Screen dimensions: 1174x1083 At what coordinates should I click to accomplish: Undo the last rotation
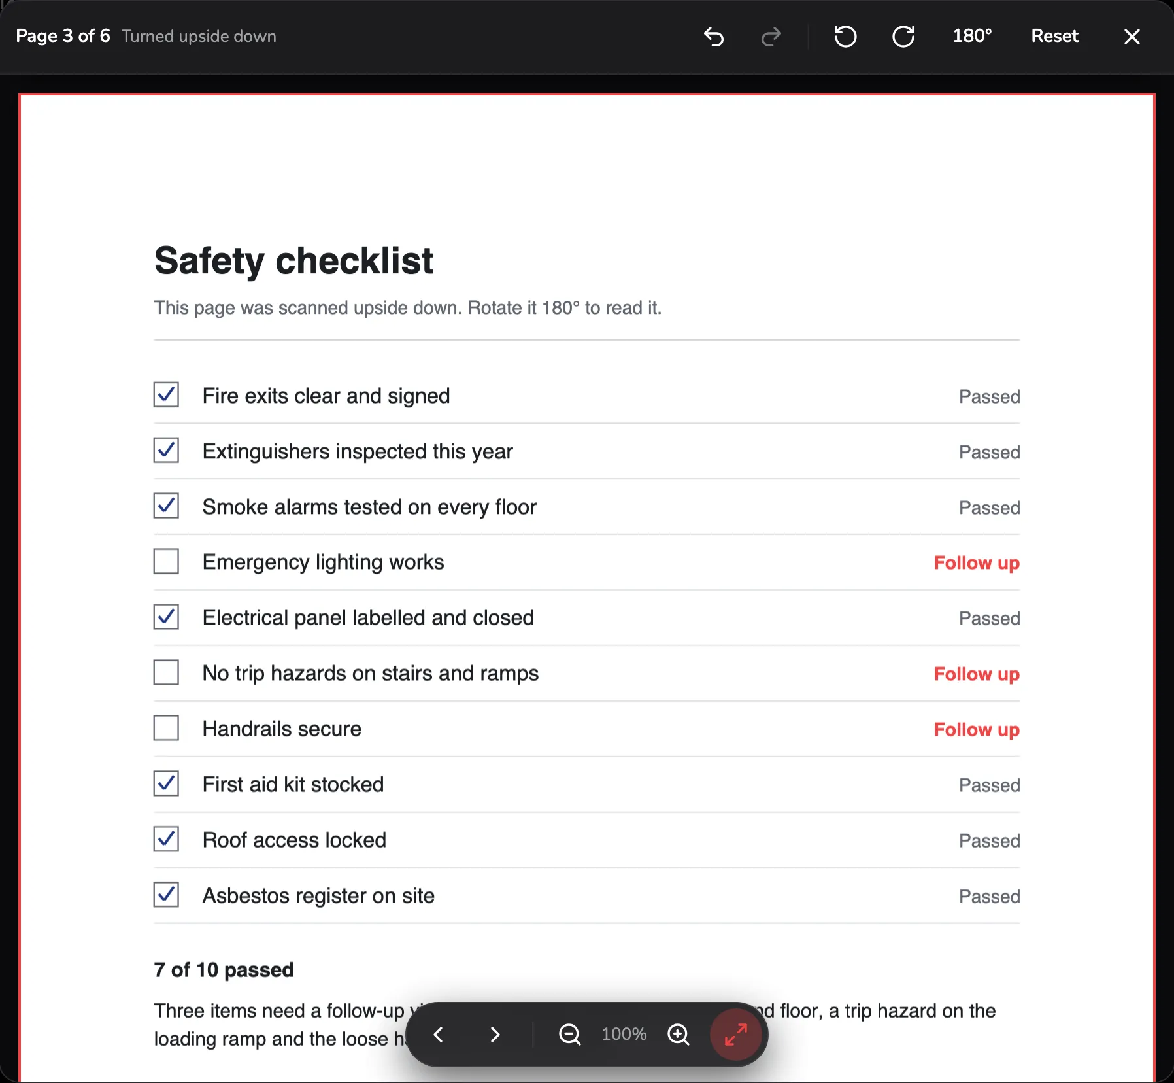pos(714,37)
